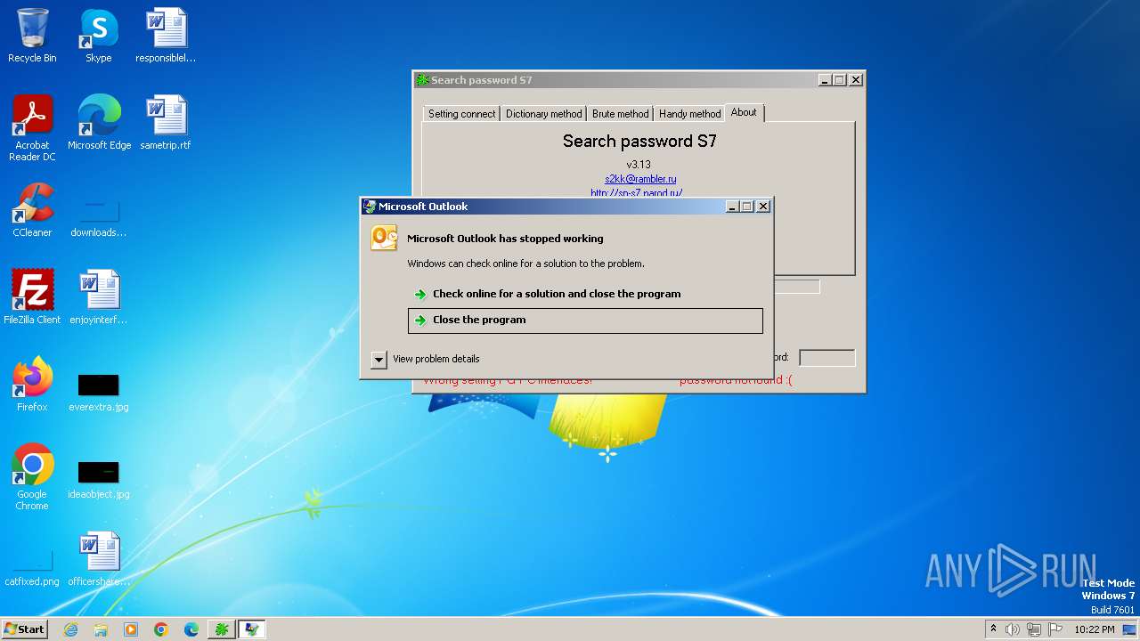The width and height of the screenshot is (1140, 641).
Task: Close the Search password S7 window
Action: click(x=856, y=80)
